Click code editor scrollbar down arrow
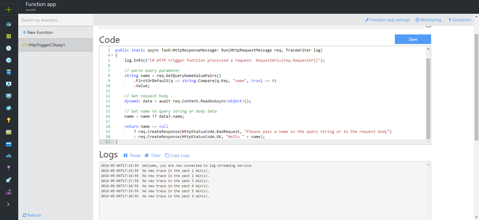479x220 pixels. pyautogui.click(x=428, y=141)
